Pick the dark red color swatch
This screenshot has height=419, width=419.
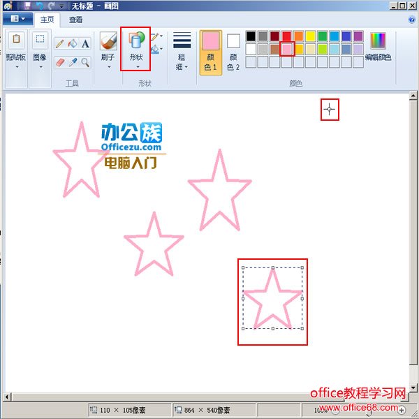point(274,36)
